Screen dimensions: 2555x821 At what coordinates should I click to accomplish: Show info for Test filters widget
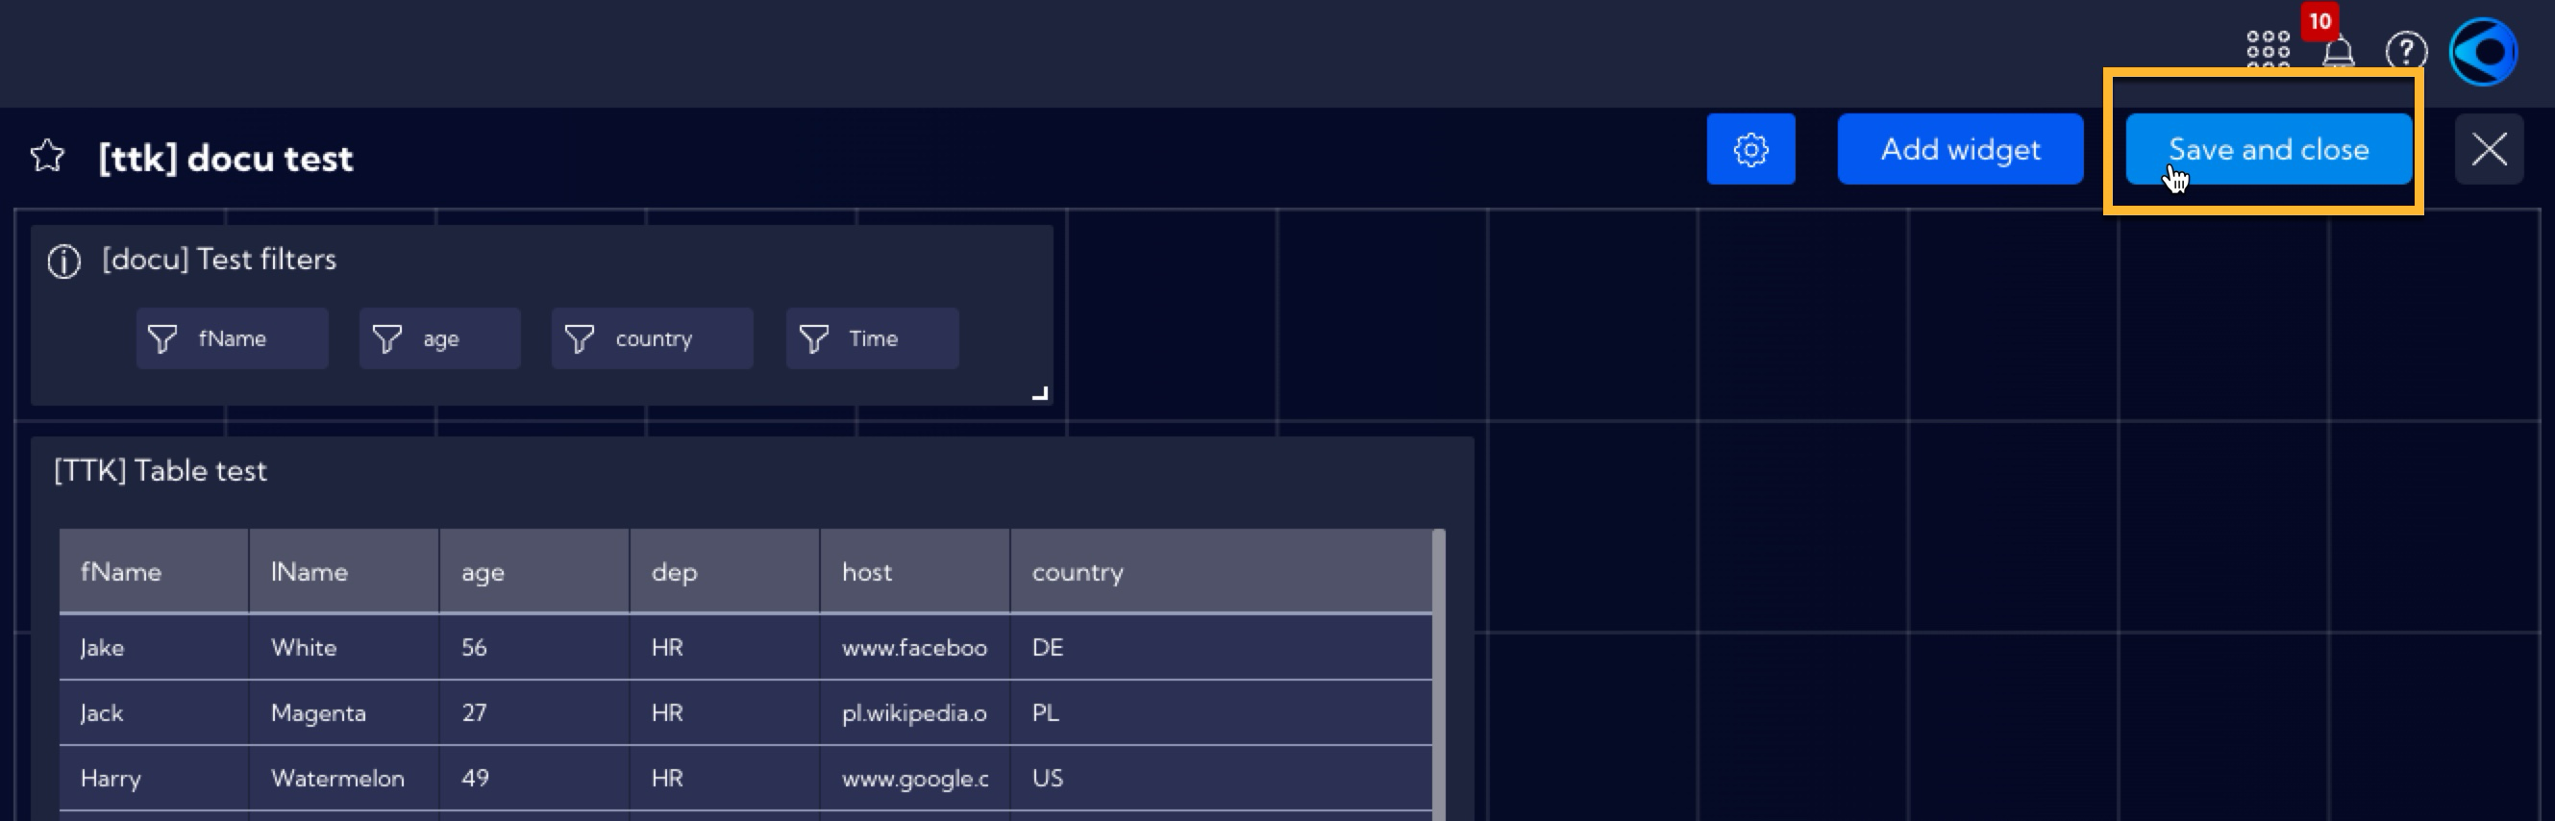(64, 261)
